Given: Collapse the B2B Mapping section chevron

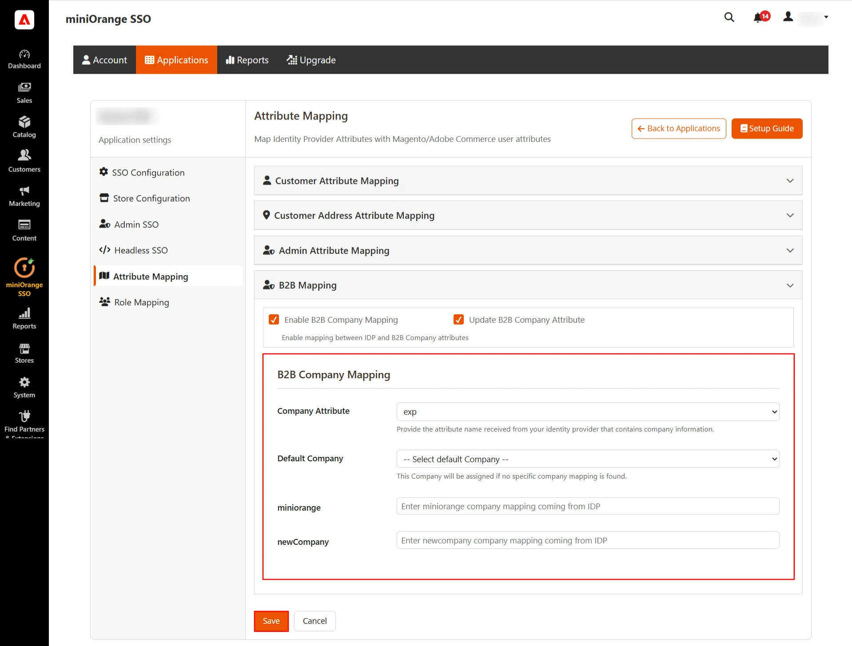Looking at the screenshot, I should pyautogui.click(x=790, y=285).
